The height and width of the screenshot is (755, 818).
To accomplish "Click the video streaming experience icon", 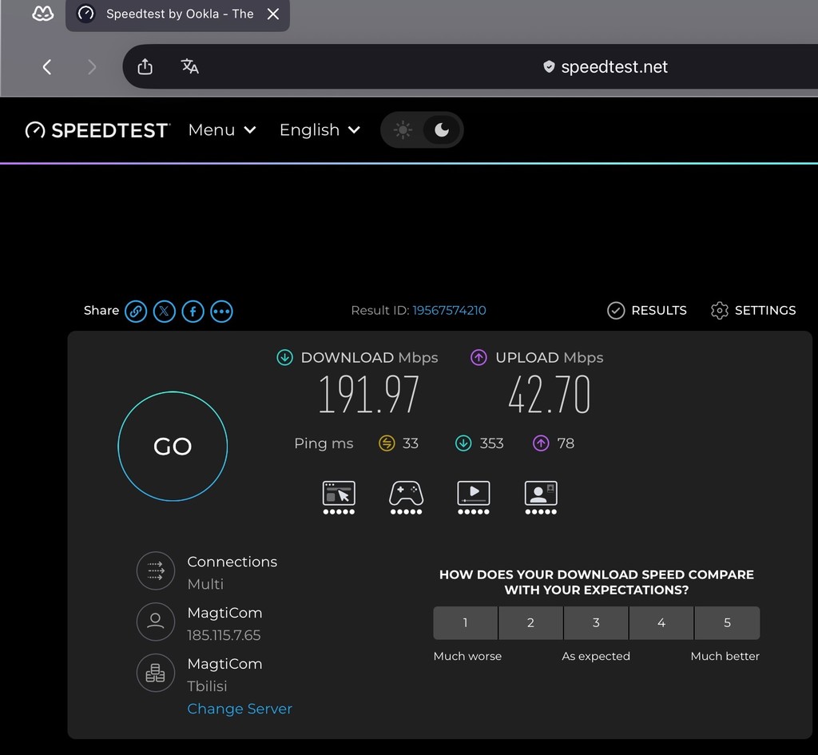I will 474,497.
